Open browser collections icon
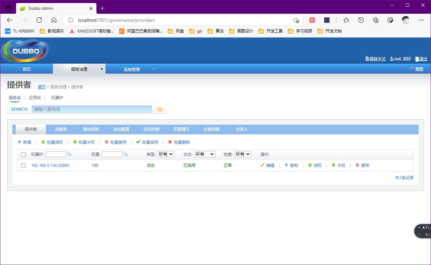This screenshot has width=431, height=265. (x=376, y=20)
